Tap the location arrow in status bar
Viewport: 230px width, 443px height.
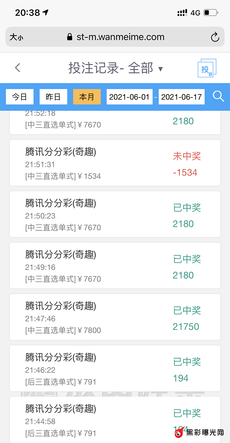click(x=46, y=12)
